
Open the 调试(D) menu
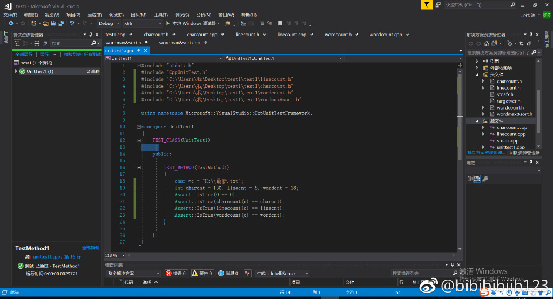tap(116, 15)
